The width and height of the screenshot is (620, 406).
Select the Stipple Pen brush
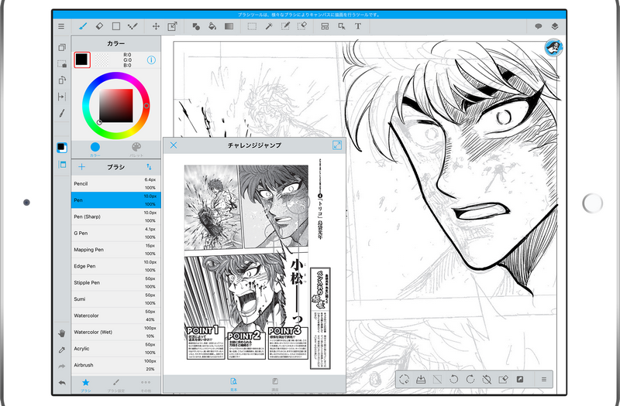pyautogui.click(x=115, y=283)
